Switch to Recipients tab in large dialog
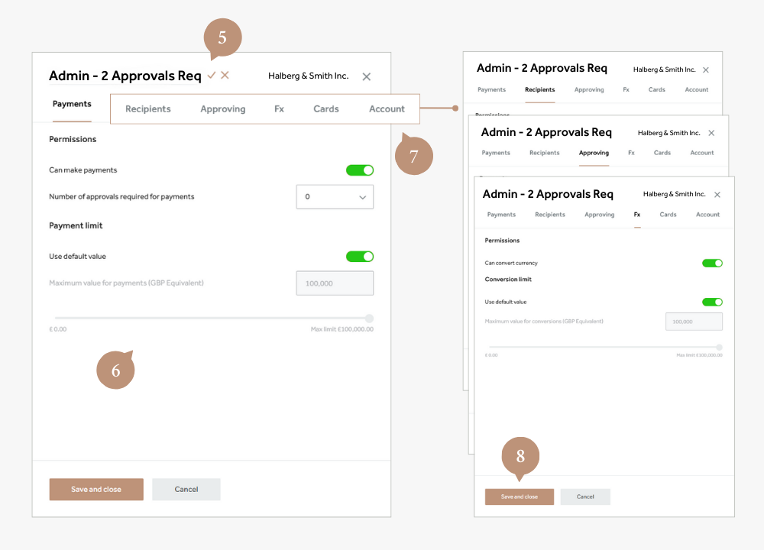Viewport: 764px width, 550px height. [148, 108]
